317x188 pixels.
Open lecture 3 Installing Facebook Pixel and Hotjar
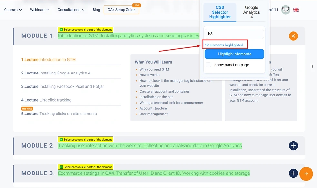tap(63, 86)
